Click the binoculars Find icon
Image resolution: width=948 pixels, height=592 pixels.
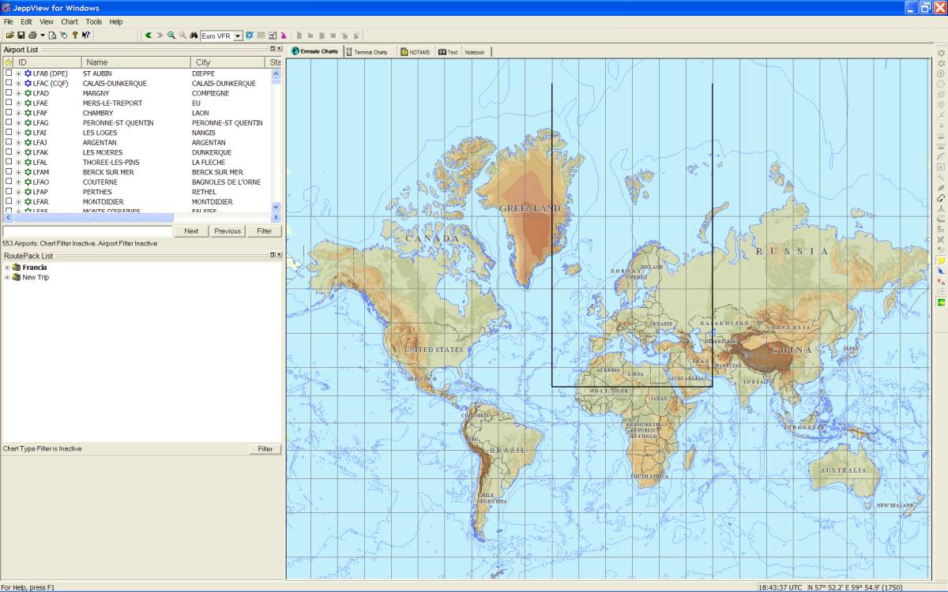[194, 36]
